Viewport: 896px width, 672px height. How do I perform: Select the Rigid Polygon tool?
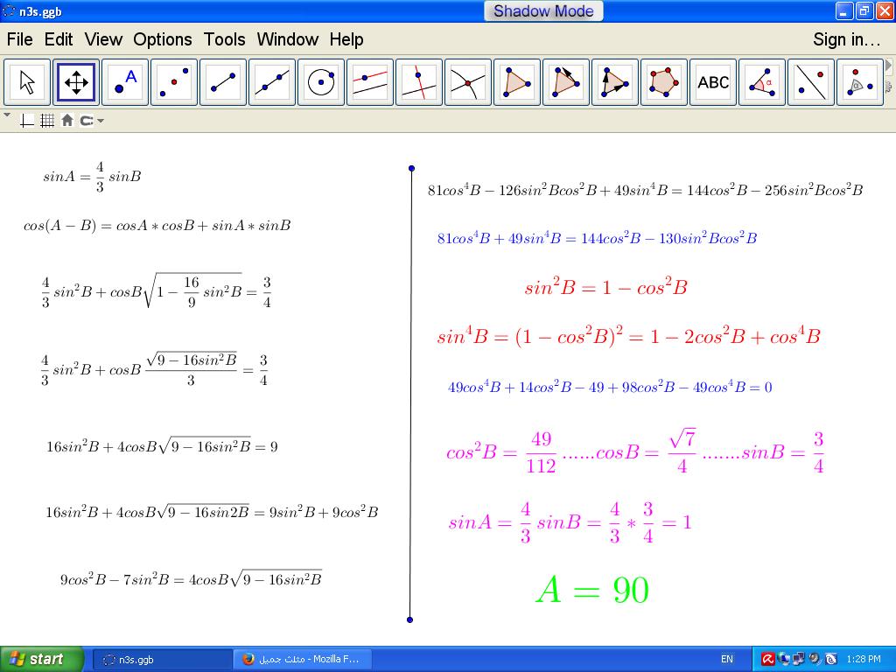coord(566,82)
